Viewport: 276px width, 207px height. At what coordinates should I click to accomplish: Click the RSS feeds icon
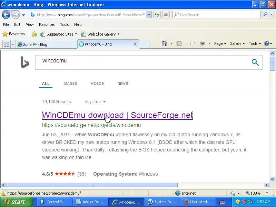pos(179,44)
